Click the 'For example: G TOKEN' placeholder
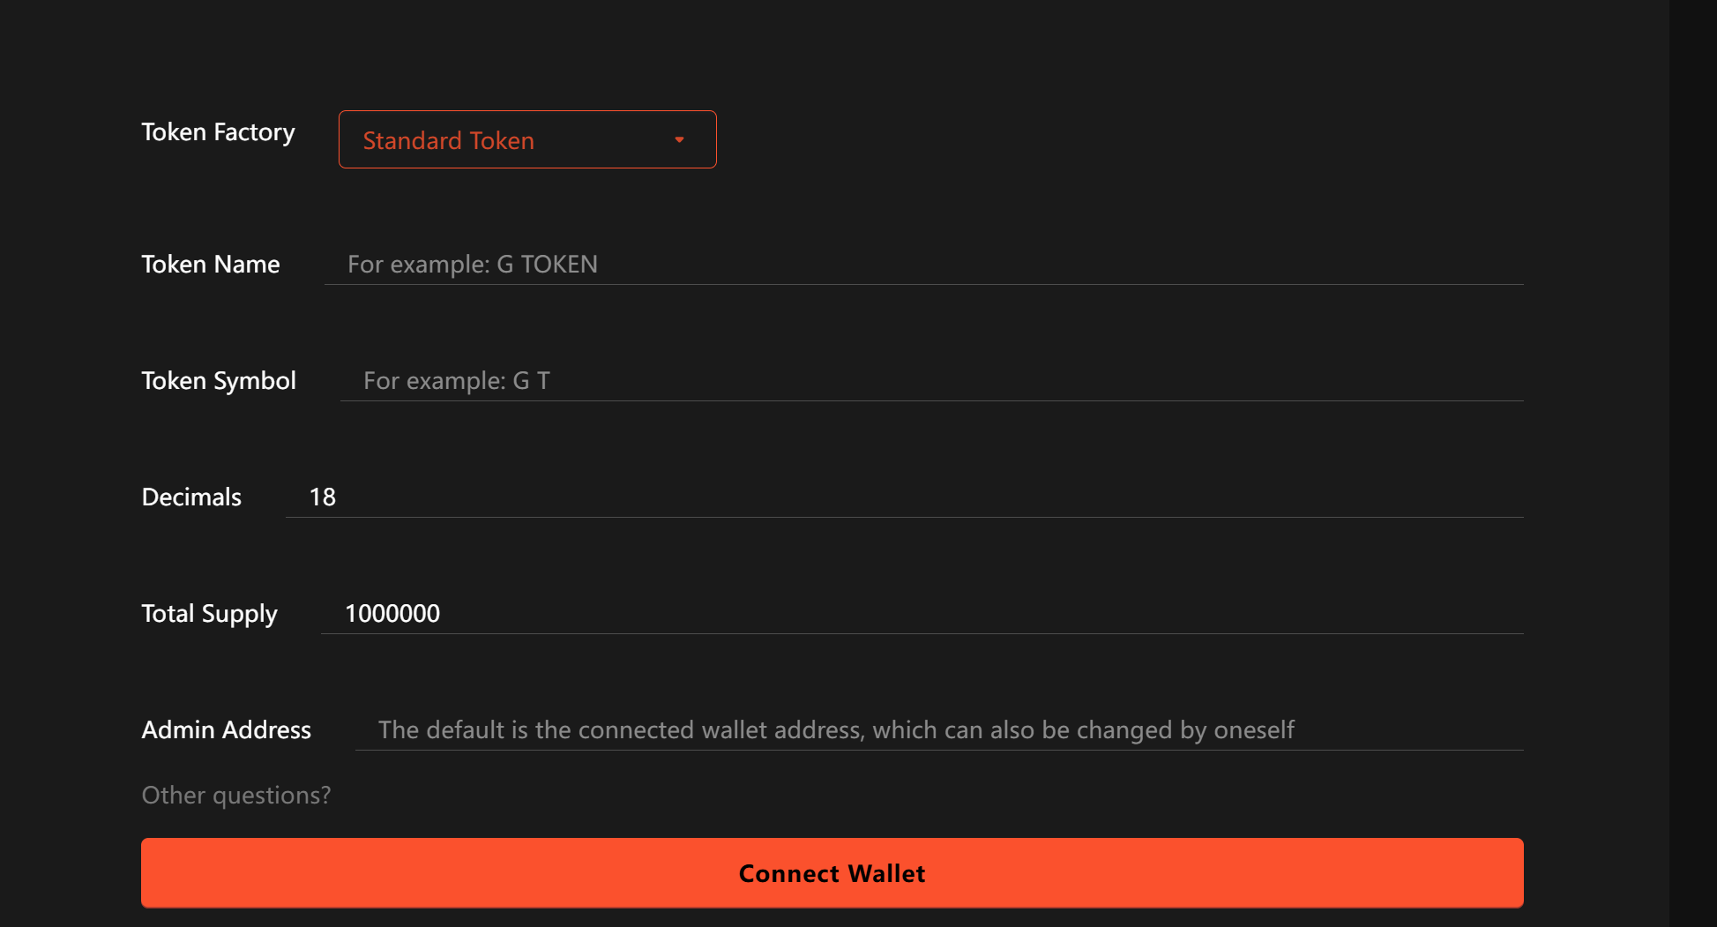The image size is (1717, 927). [x=472, y=264]
